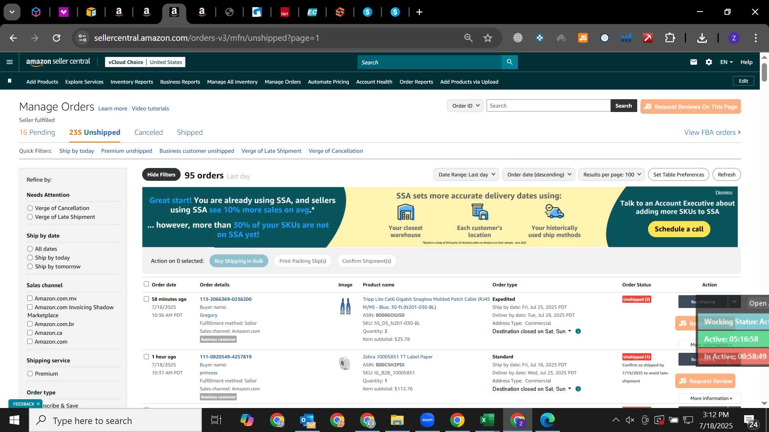The image size is (769, 432).
Task: Expand first order's Destination closed on Sat, Sun
Action: [531, 331]
